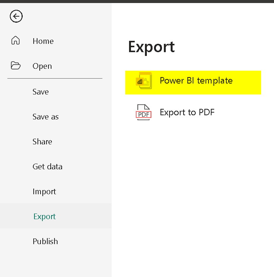This screenshot has width=274, height=277.
Task: Click the red PDF document icon
Action: [x=143, y=113]
